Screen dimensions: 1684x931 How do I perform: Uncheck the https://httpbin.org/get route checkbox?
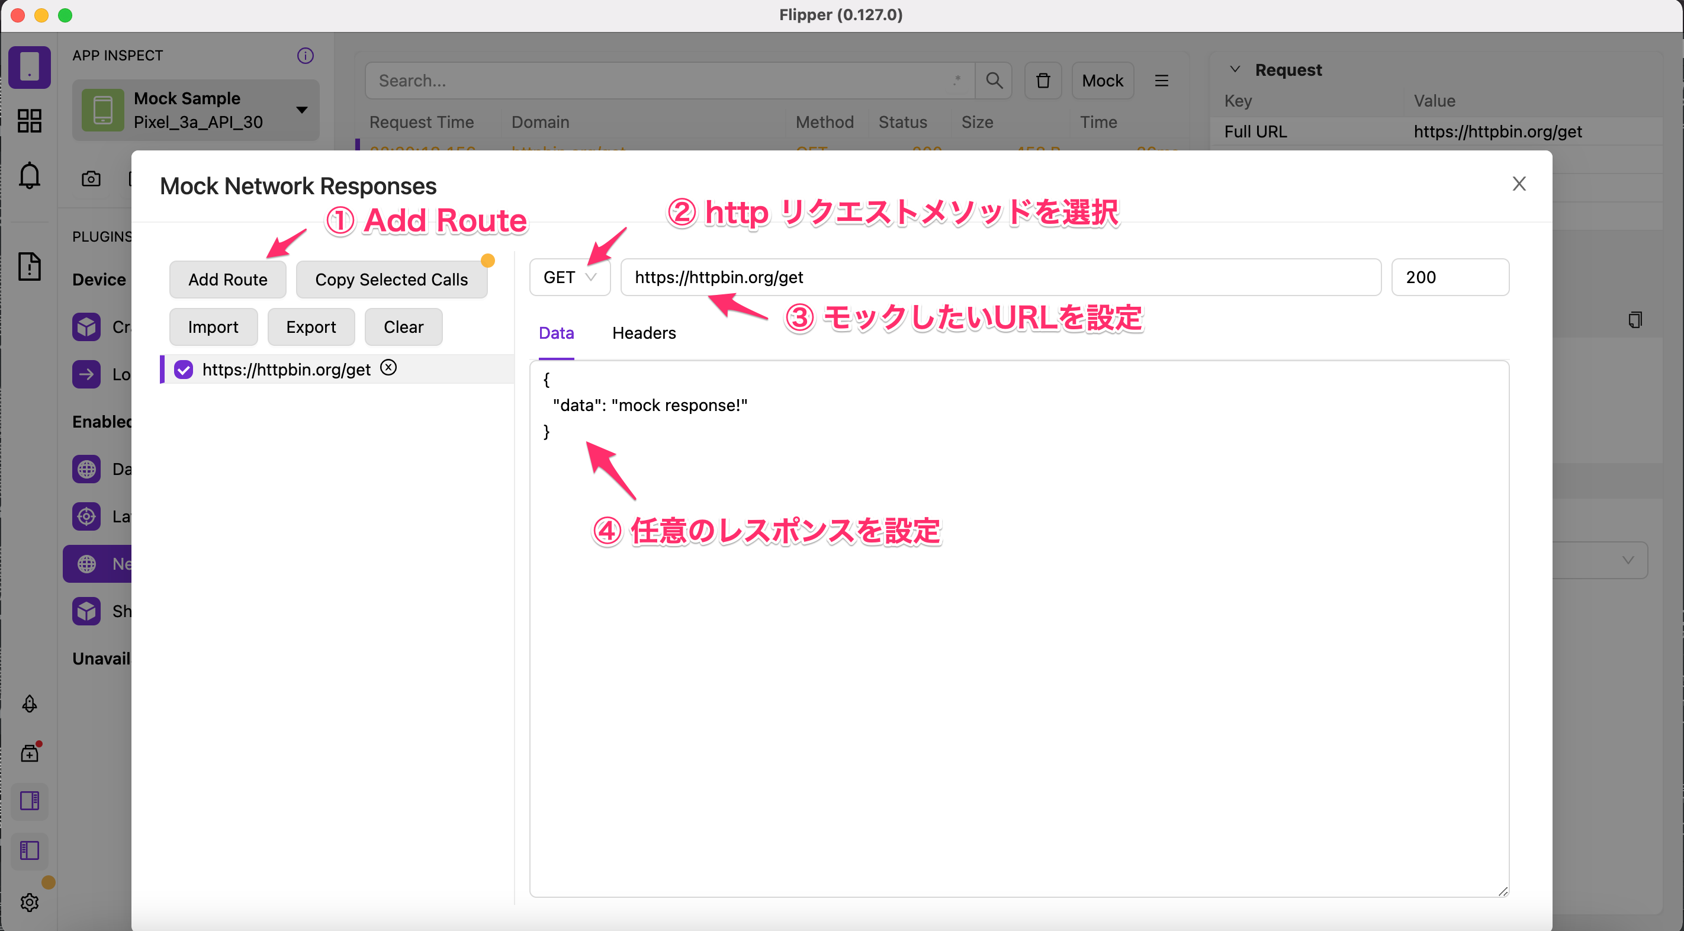pos(184,370)
